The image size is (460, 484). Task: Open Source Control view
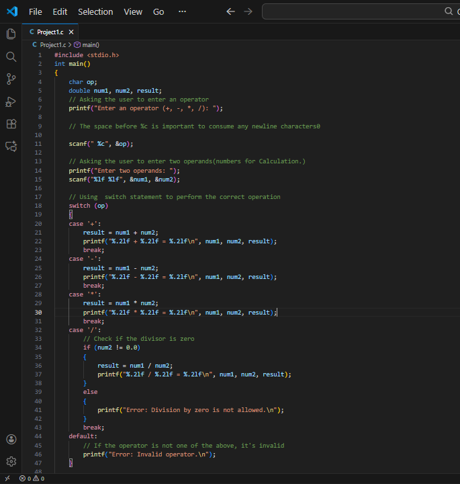click(x=11, y=79)
